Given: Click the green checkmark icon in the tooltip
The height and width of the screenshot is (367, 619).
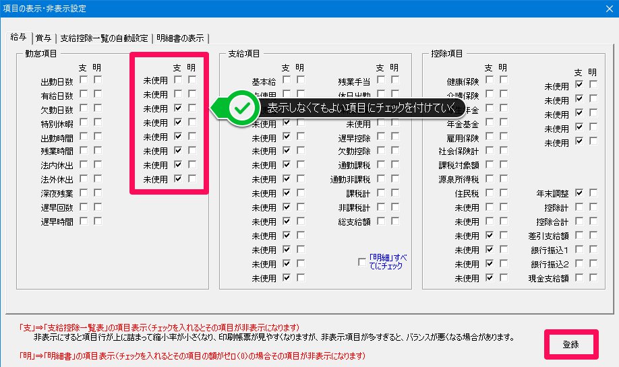Looking at the screenshot, I should click(240, 108).
